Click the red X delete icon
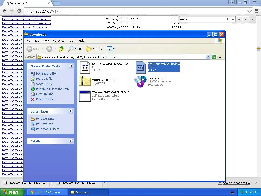 pyautogui.click(x=33, y=99)
